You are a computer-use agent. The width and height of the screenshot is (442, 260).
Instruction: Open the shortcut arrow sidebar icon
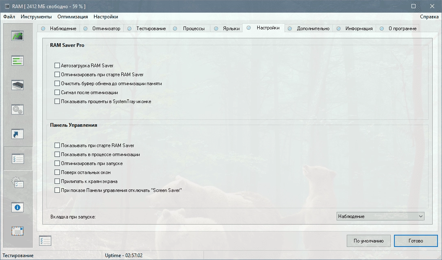tap(18, 134)
